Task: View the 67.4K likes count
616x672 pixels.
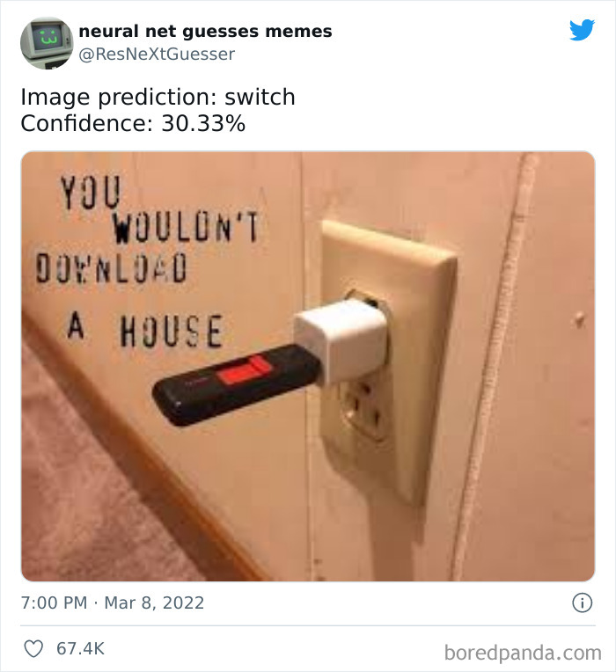Action: (81, 648)
